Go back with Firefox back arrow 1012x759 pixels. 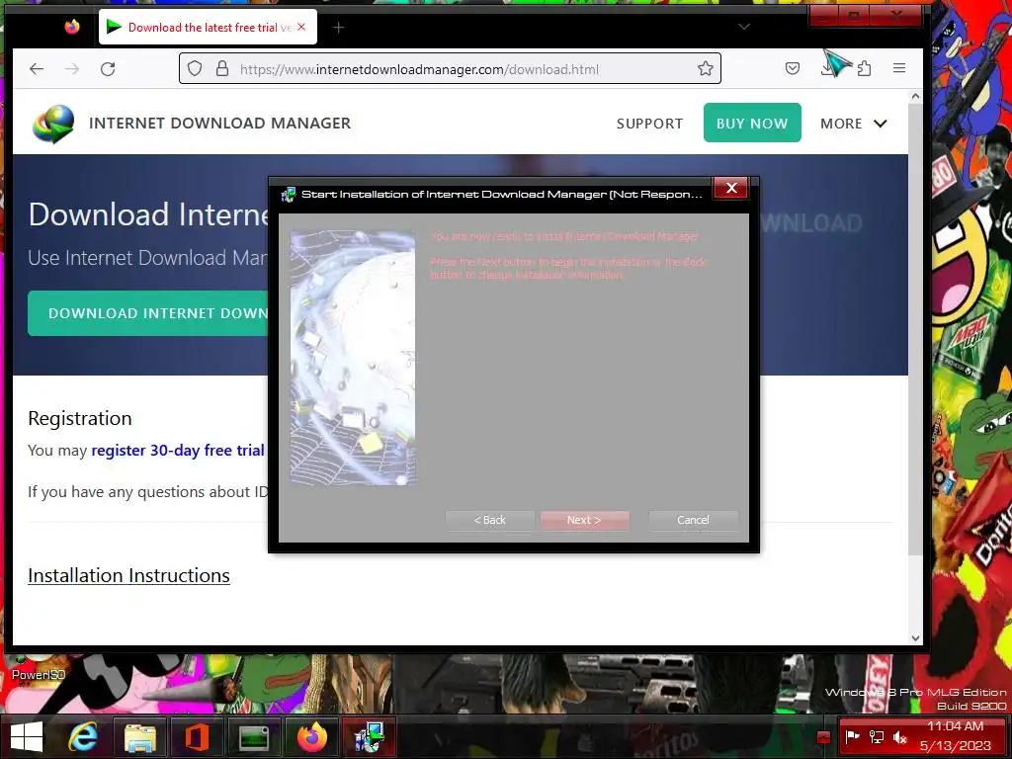[x=37, y=69]
